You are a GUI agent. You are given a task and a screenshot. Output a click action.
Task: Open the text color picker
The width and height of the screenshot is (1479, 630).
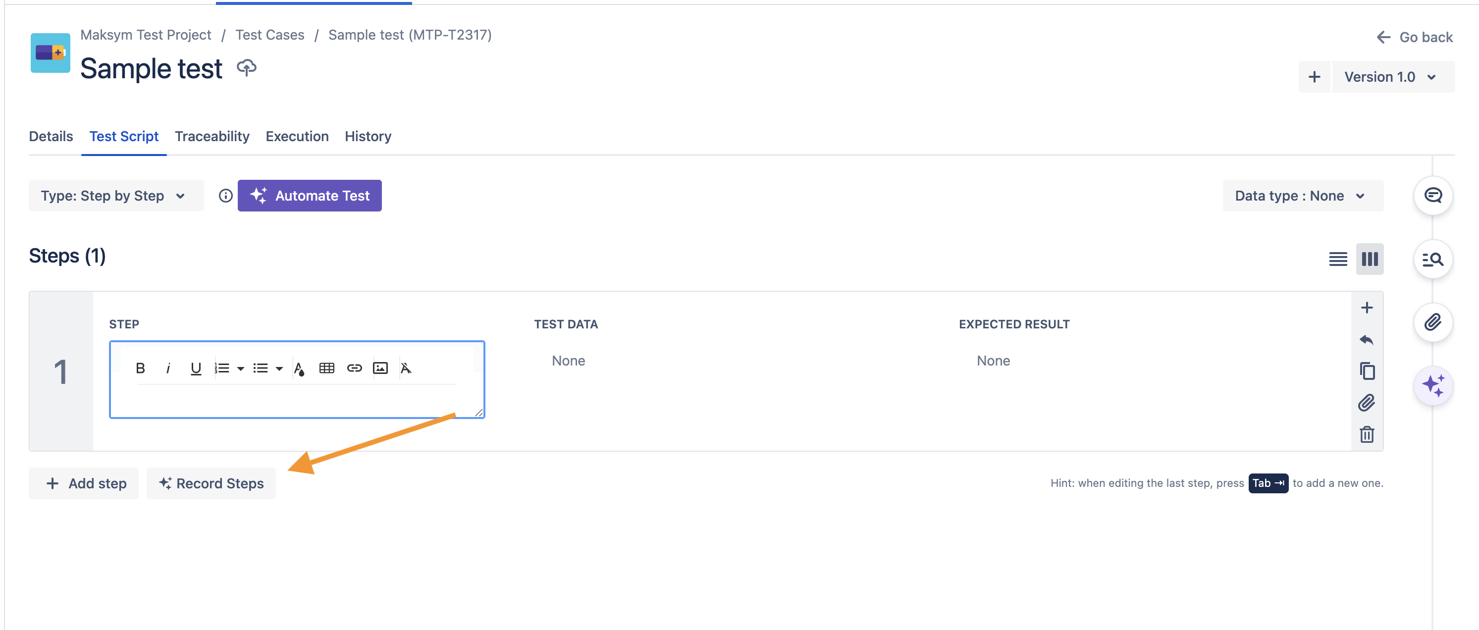(299, 368)
